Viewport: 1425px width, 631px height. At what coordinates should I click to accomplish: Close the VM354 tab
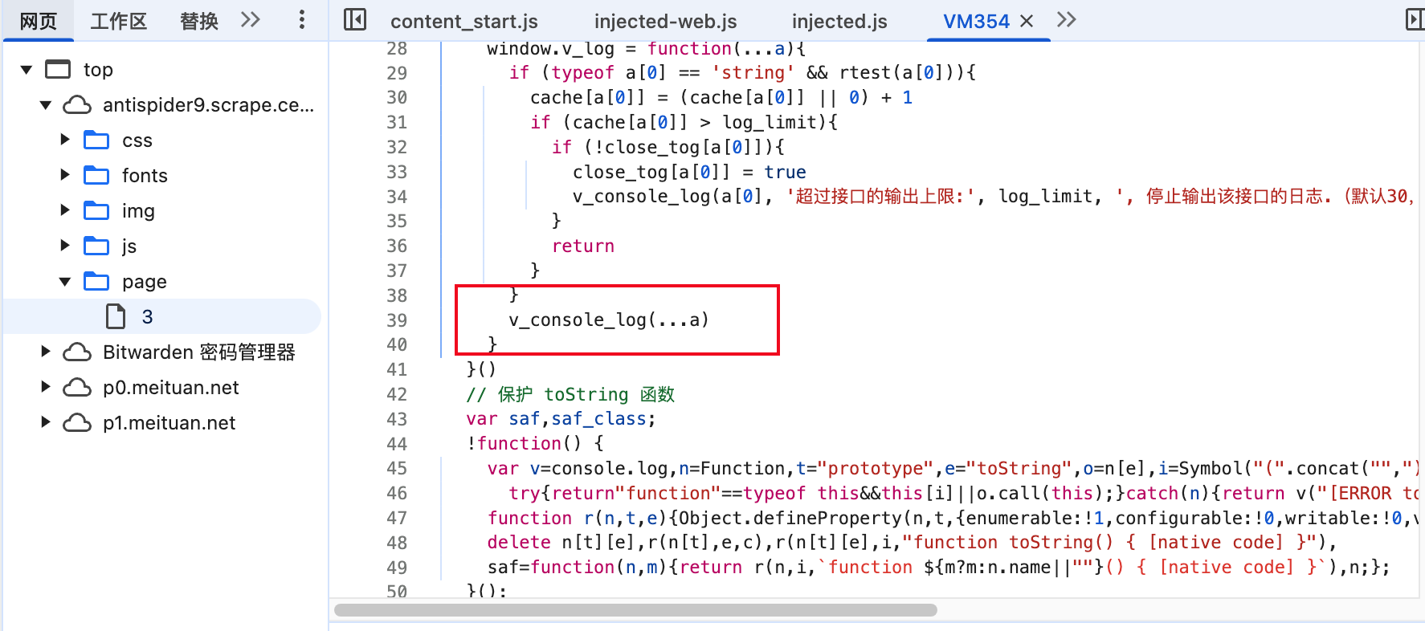coord(1027,22)
